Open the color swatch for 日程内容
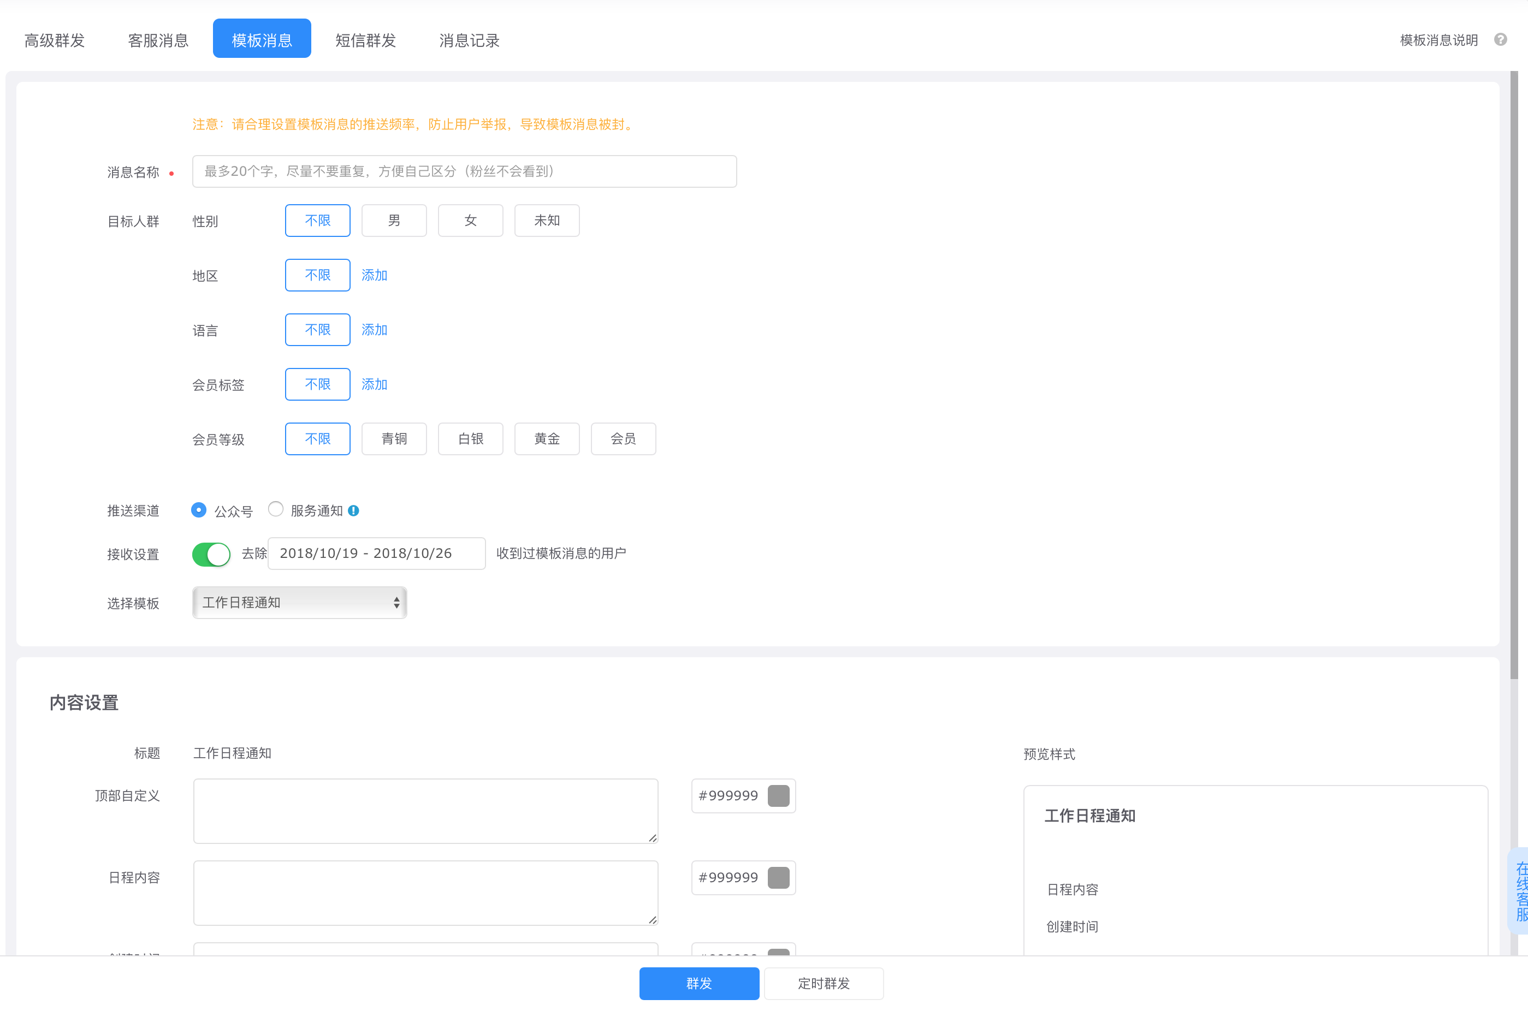The width and height of the screenshot is (1528, 1011). [x=779, y=878]
